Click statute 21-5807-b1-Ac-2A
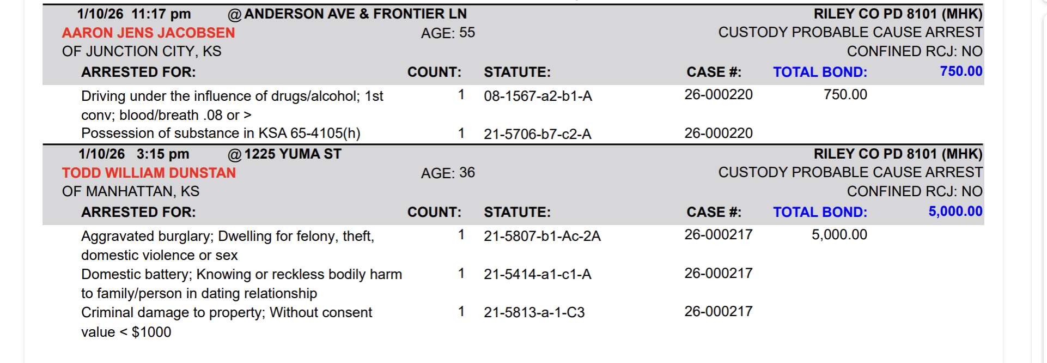This screenshot has width=1047, height=363. 542,236
